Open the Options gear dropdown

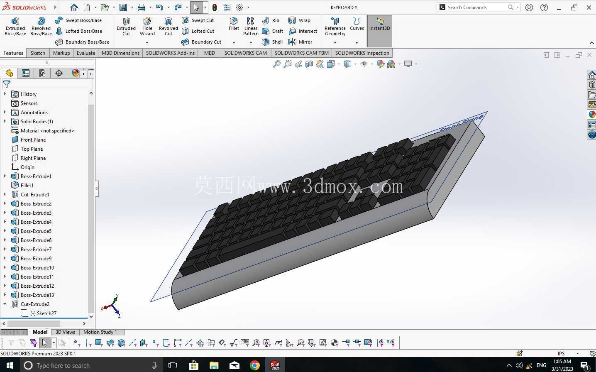(248, 7)
